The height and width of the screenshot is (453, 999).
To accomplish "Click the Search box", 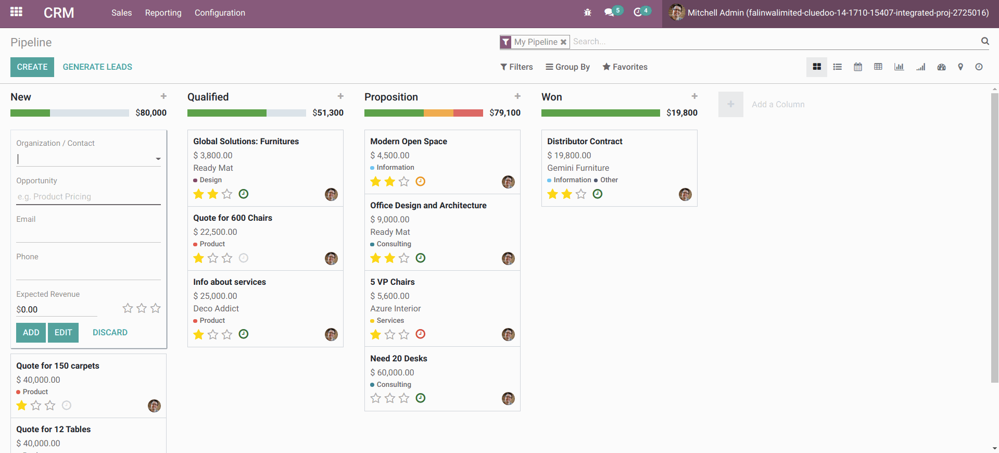I will click(775, 42).
